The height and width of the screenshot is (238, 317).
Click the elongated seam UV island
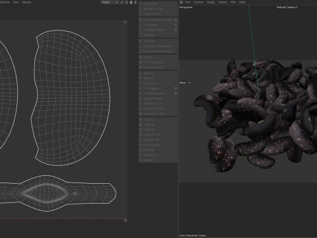(x=57, y=193)
